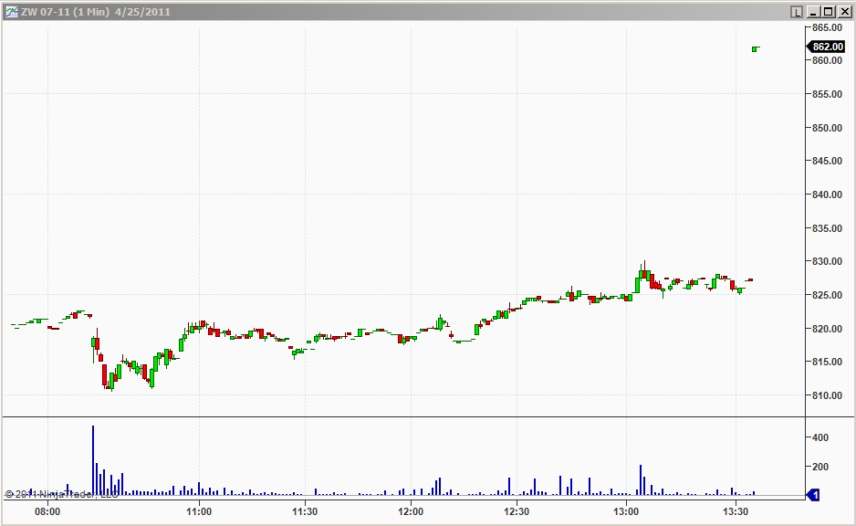Click the 835.00 price axis label
The image size is (856, 526).
click(x=827, y=228)
